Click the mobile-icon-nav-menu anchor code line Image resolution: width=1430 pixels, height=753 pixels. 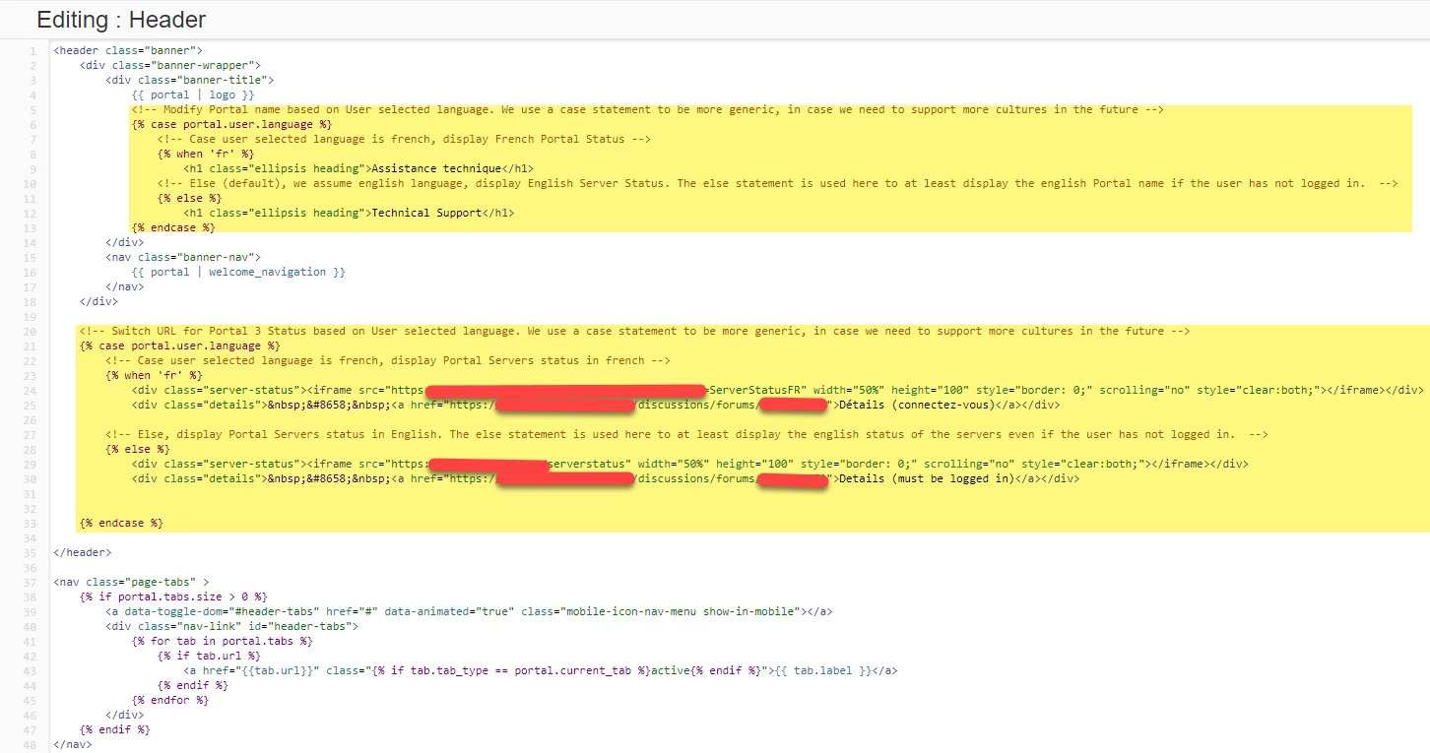pyautogui.click(x=469, y=611)
